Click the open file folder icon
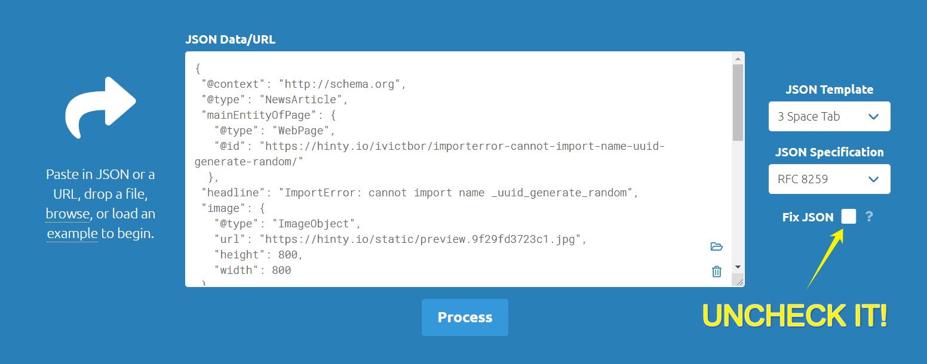Image resolution: width=927 pixels, height=364 pixels. 717,247
